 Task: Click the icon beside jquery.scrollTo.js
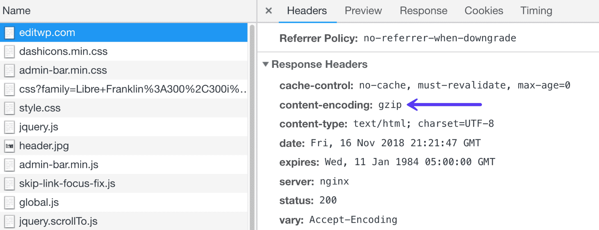coord(10,221)
